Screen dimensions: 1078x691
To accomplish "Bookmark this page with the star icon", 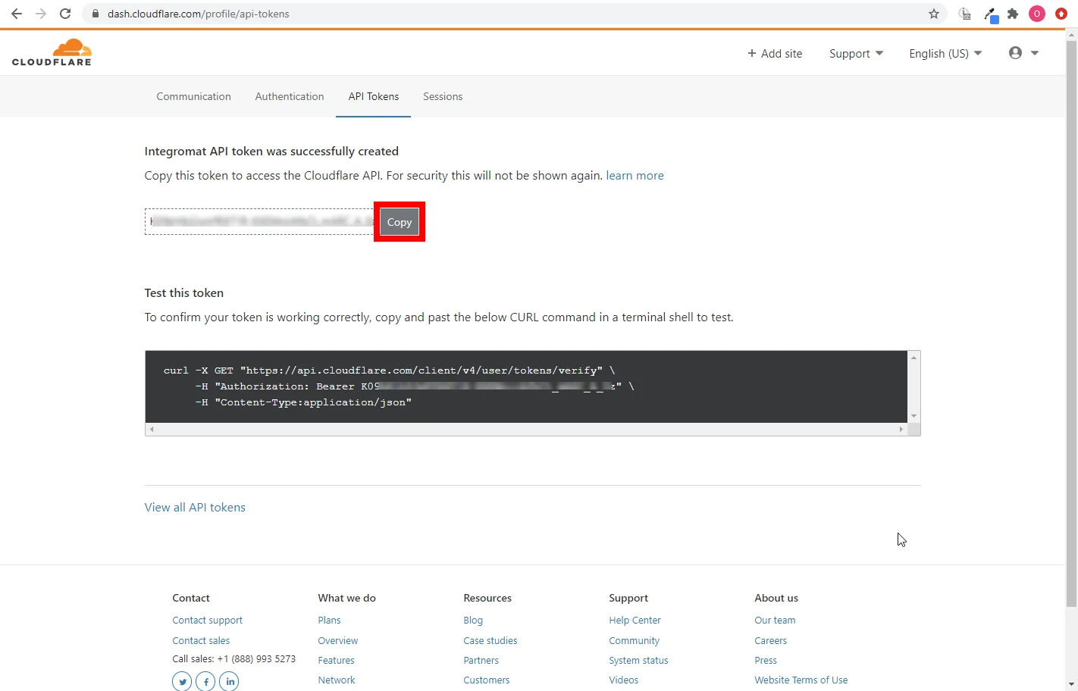I will [934, 14].
